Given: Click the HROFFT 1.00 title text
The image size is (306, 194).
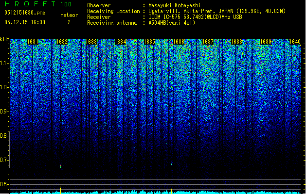Looking at the screenshot, I should (x=38, y=4).
